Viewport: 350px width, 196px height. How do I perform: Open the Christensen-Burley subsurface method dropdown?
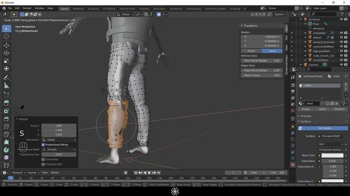coord(330,150)
